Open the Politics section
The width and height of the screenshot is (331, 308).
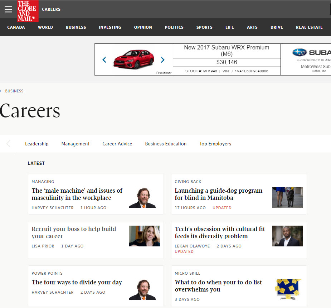pyautogui.click(x=174, y=27)
